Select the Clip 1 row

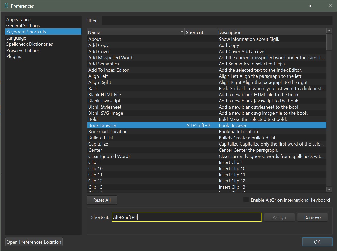(x=207, y=162)
